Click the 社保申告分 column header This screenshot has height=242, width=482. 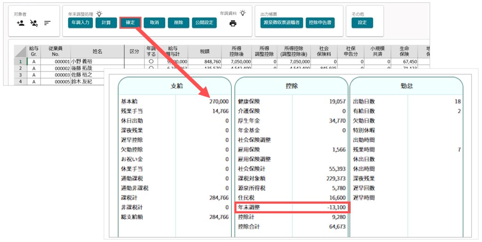pyautogui.click(x=350, y=52)
